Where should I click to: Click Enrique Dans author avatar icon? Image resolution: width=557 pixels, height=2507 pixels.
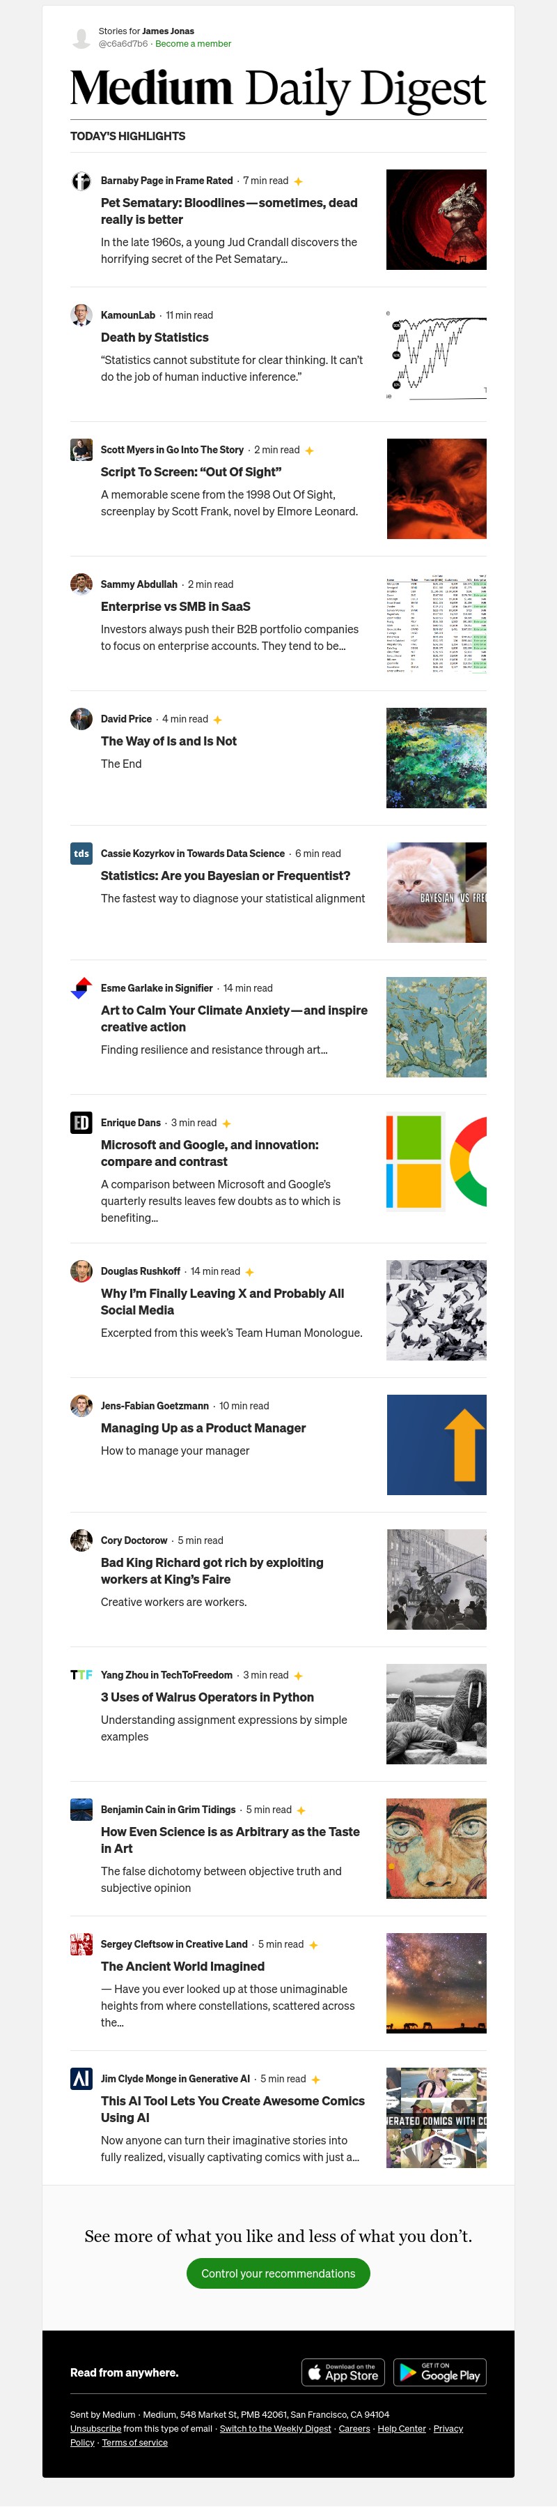tap(81, 1123)
